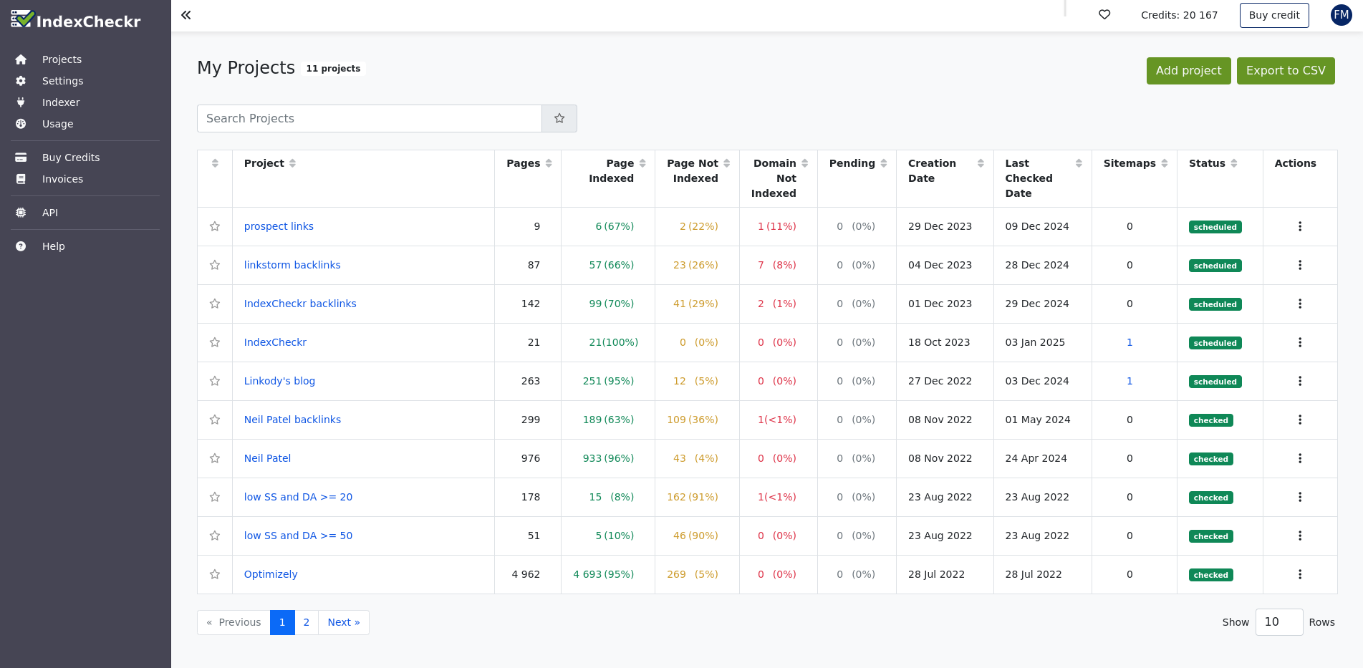Collapse the sidebar with the double-chevron icon
The image size is (1363, 668).
(186, 15)
